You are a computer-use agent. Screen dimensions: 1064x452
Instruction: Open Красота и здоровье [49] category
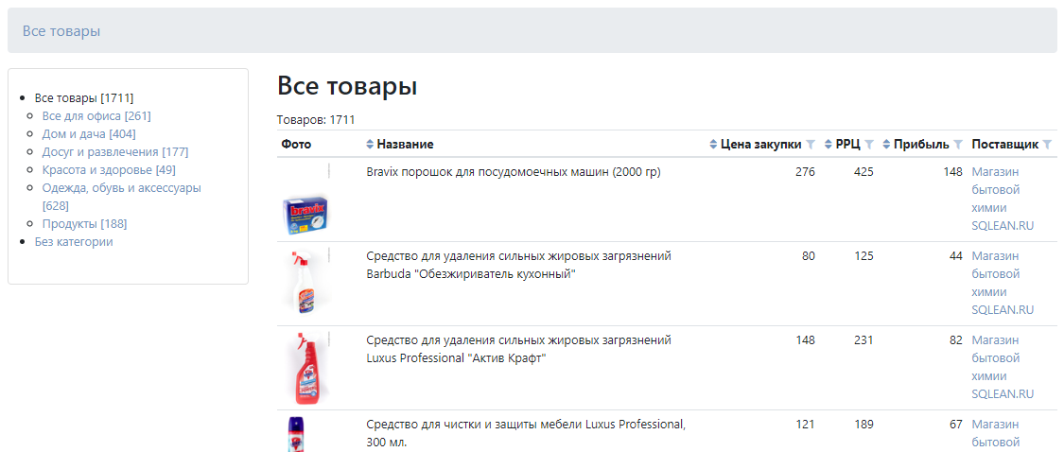(x=109, y=169)
